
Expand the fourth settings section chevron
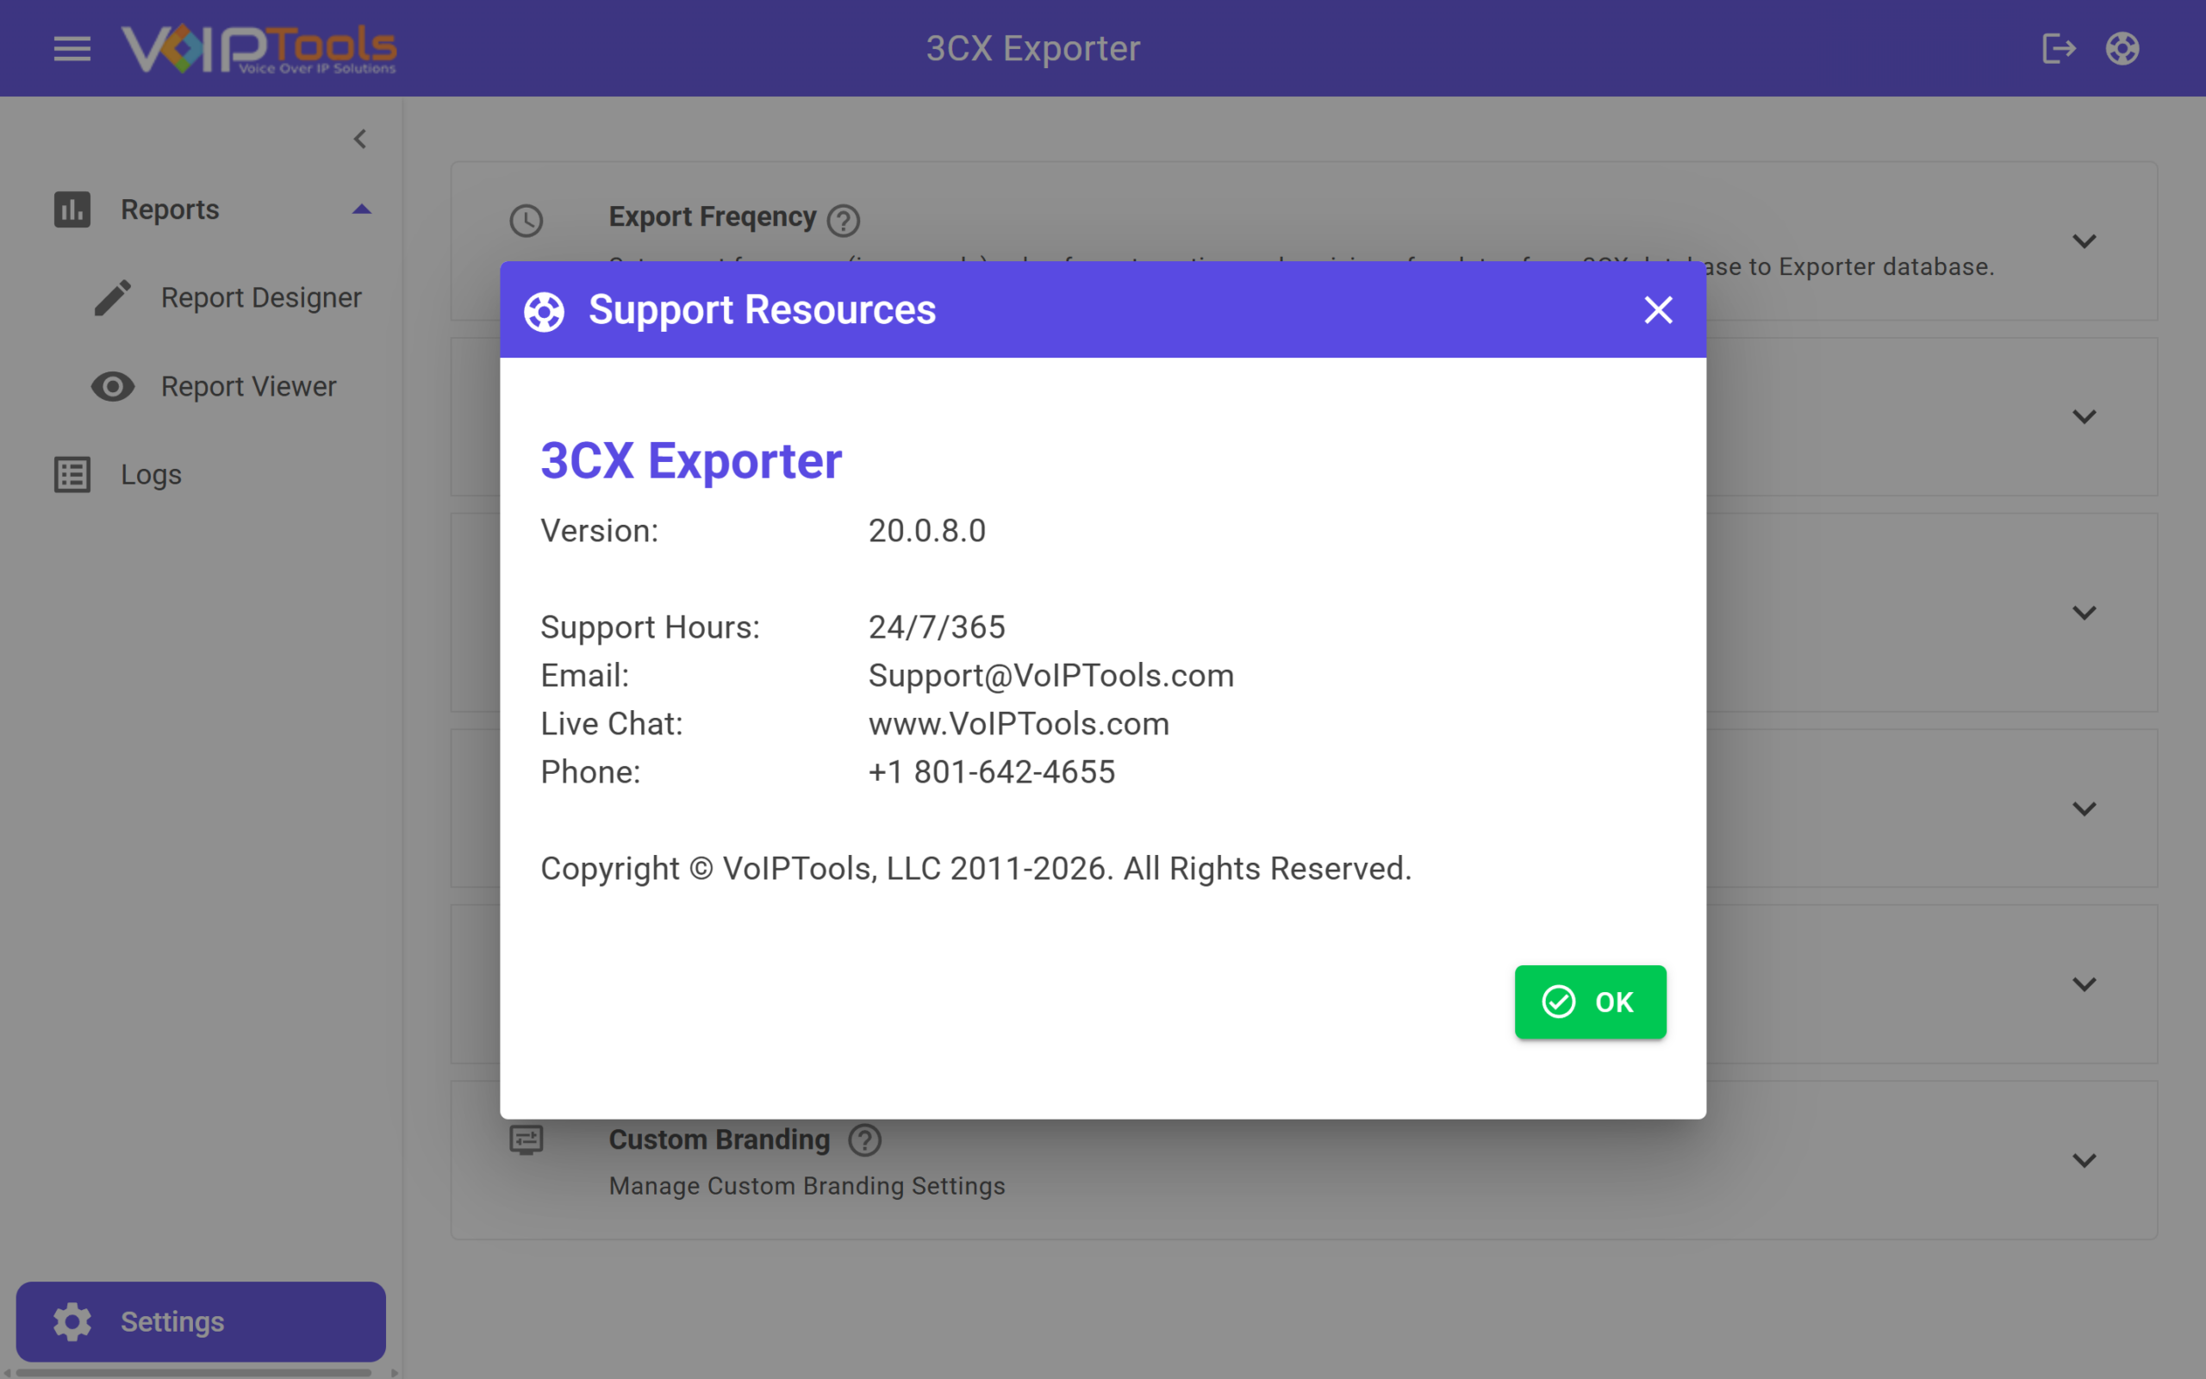coord(2084,809)
